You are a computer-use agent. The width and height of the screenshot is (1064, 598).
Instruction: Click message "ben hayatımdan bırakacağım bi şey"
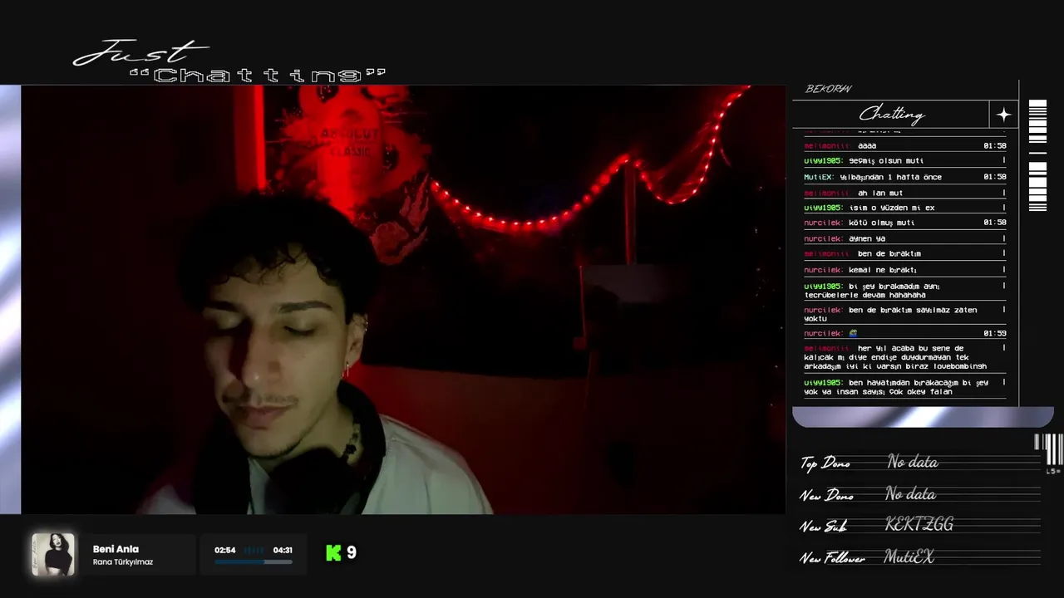(896, 387)
